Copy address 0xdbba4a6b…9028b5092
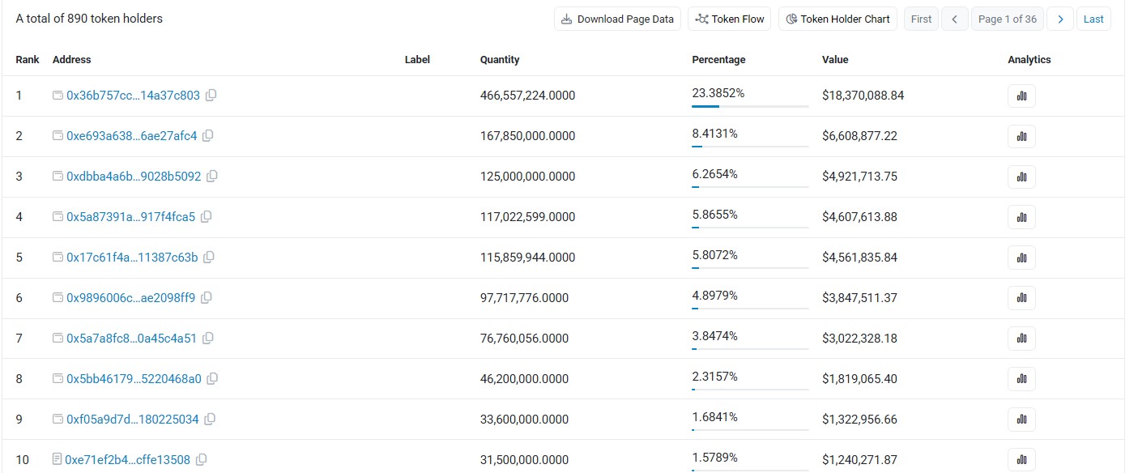Viewport: 1138px width, 473px height. (212, 177)
